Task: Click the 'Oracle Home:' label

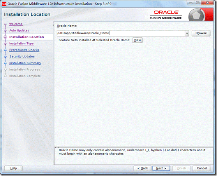Action: click(x=67, y=26)
